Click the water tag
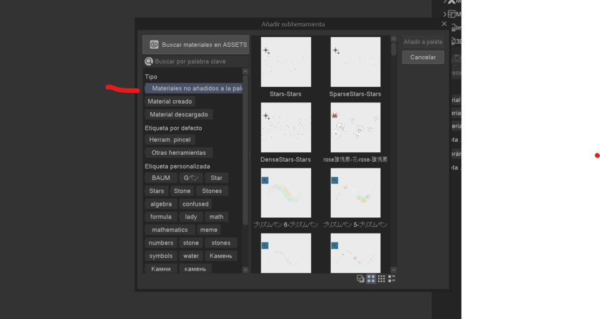 pyautogui.click(x=191, y=255)
